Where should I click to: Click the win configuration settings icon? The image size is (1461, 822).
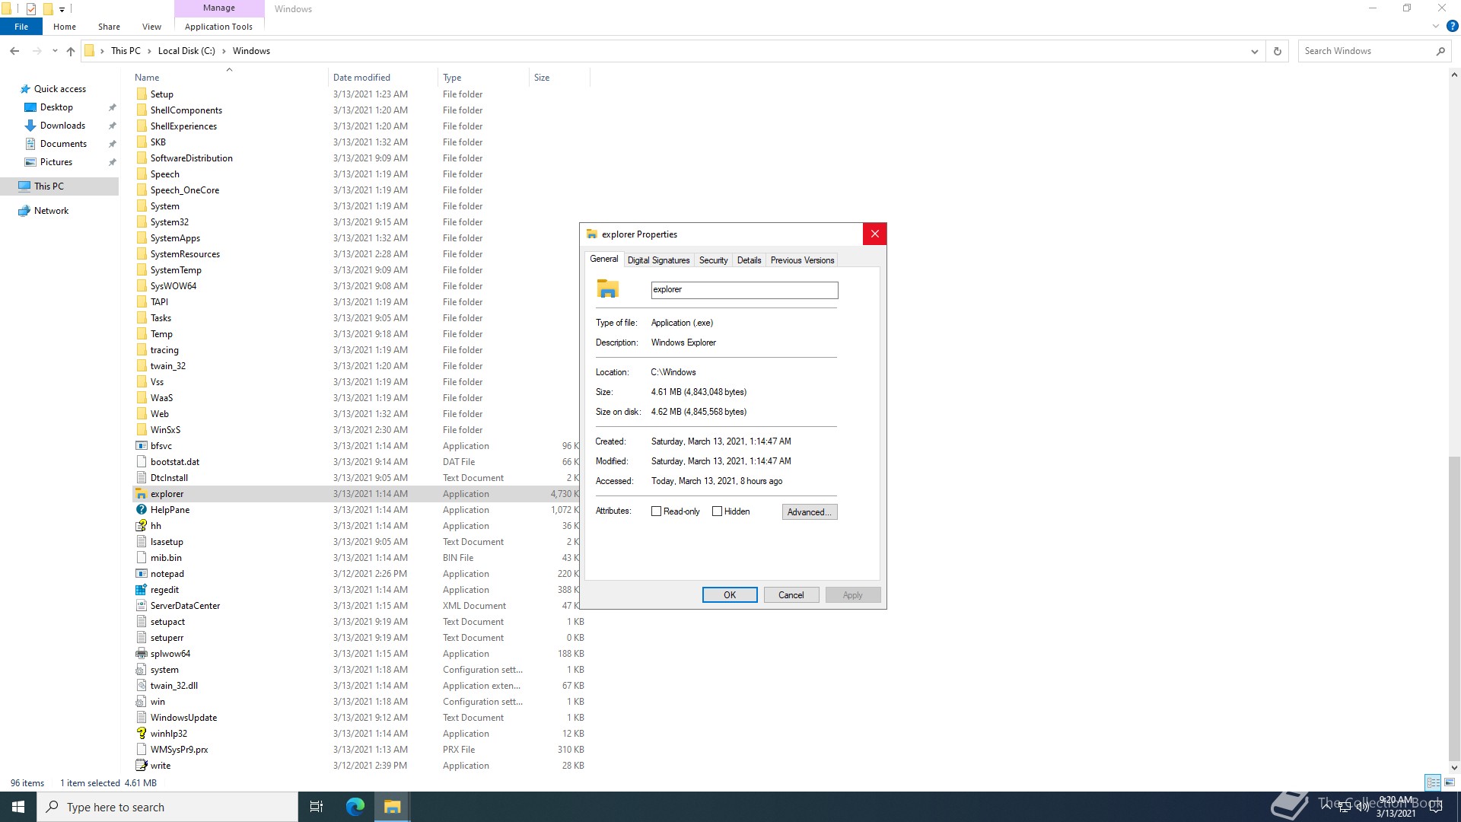142,702
